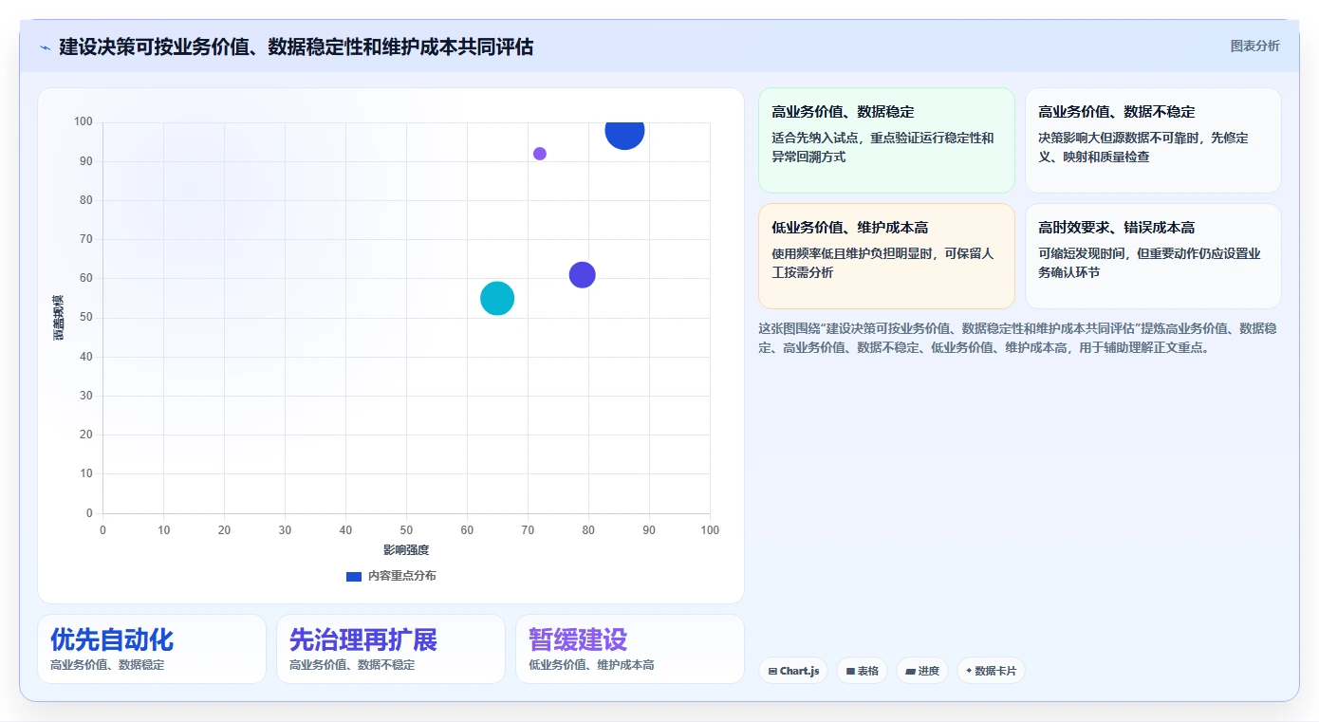Click the paragraph starting 这张图围绕

click(1017, 338)
